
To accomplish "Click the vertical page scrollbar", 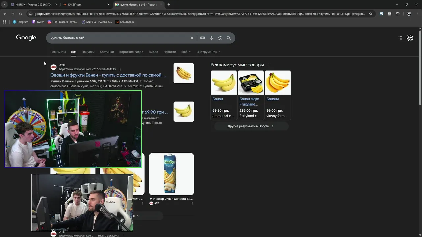I will [420, 67].
